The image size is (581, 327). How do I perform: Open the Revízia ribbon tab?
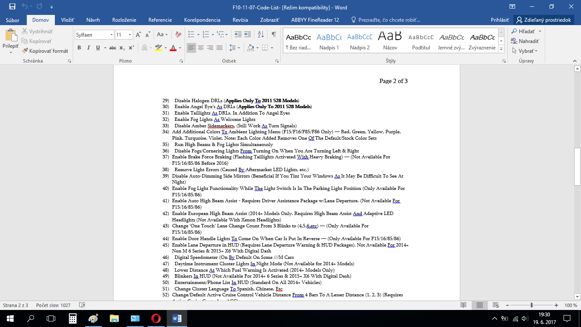(240, 20)
